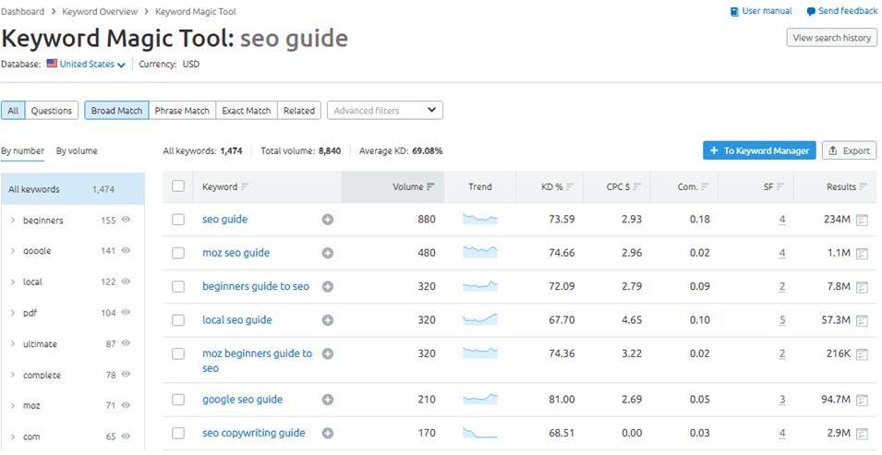Sort by Results column sort icon
882x455 pixels.
[x=864, y=186]
